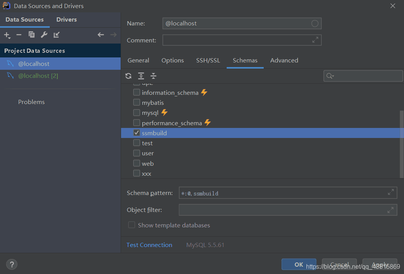Viewport: 404px width, 274px height.
Task: Remove selected data source with minus icon
Action: click(x=19, y=35)
